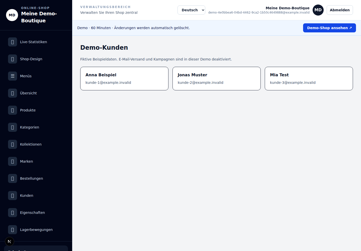361x251 pixels.
Task: Click email kunde-1@example.invalid
Action: tap(108, 83)
